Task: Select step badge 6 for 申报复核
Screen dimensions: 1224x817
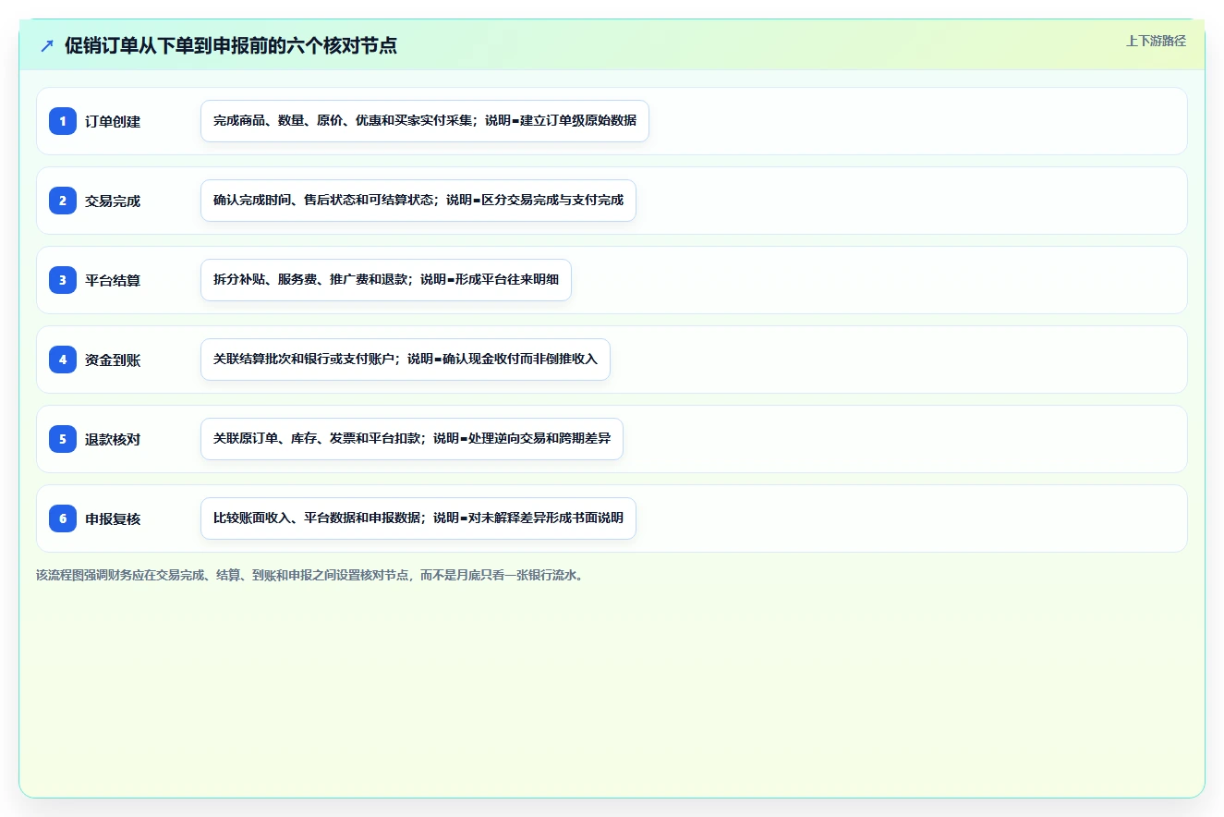Action: click(63, 518)
